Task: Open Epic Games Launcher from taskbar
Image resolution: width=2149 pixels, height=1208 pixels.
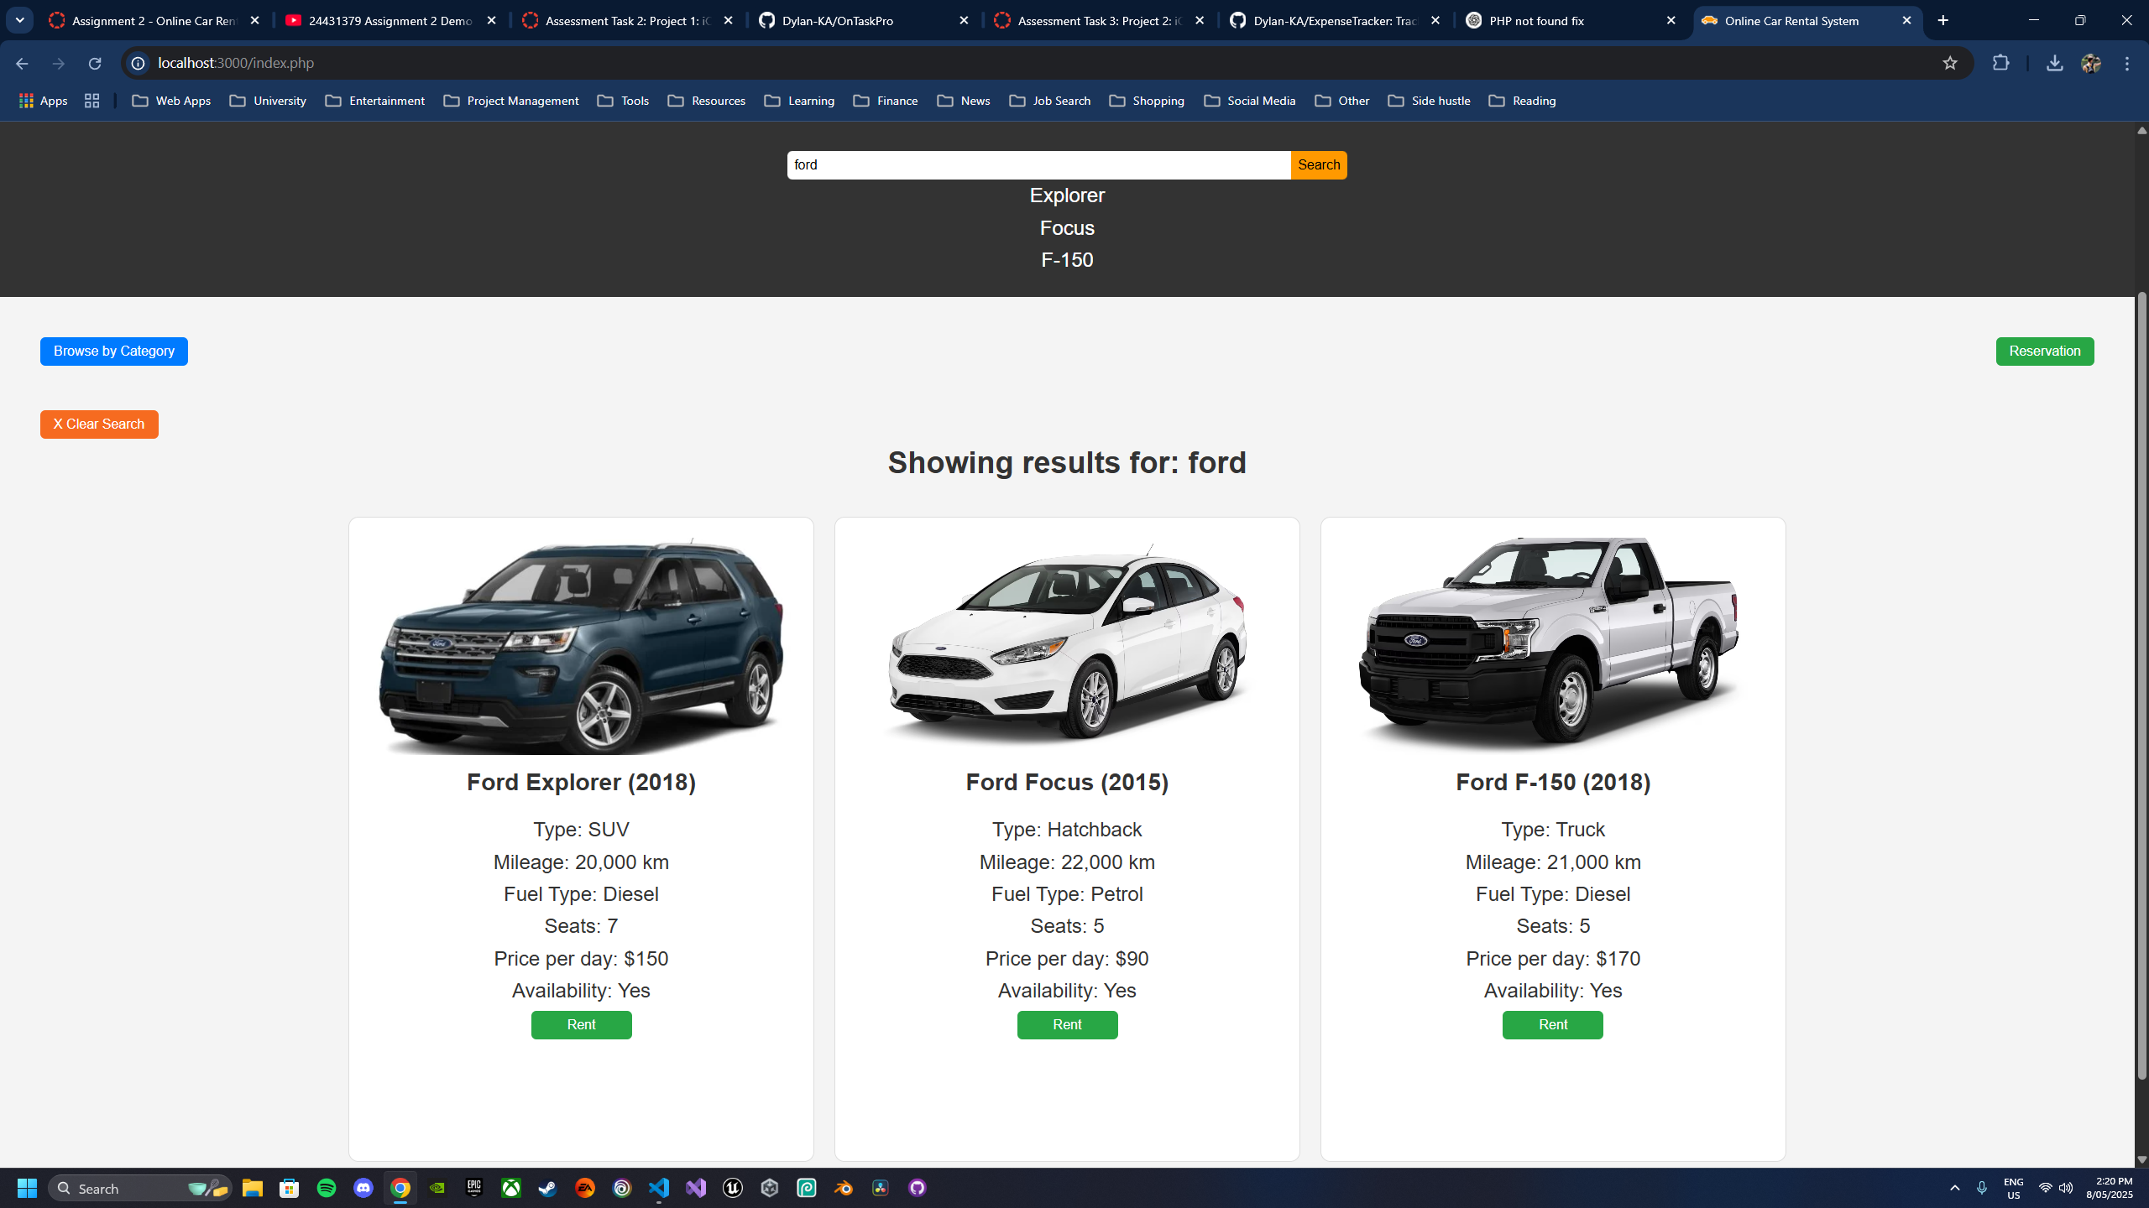Action: point(474,1188)
